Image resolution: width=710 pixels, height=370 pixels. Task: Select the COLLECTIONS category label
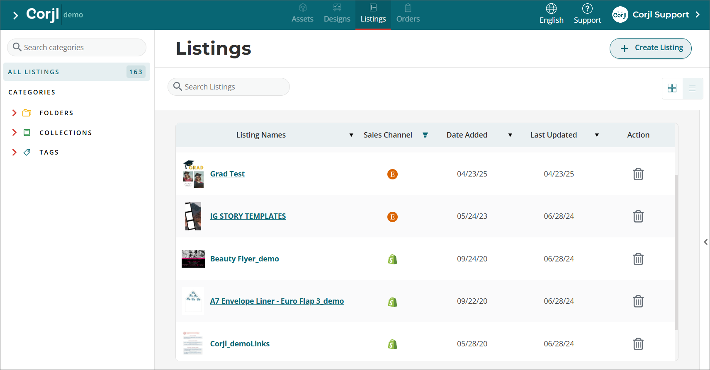(66, 133)
